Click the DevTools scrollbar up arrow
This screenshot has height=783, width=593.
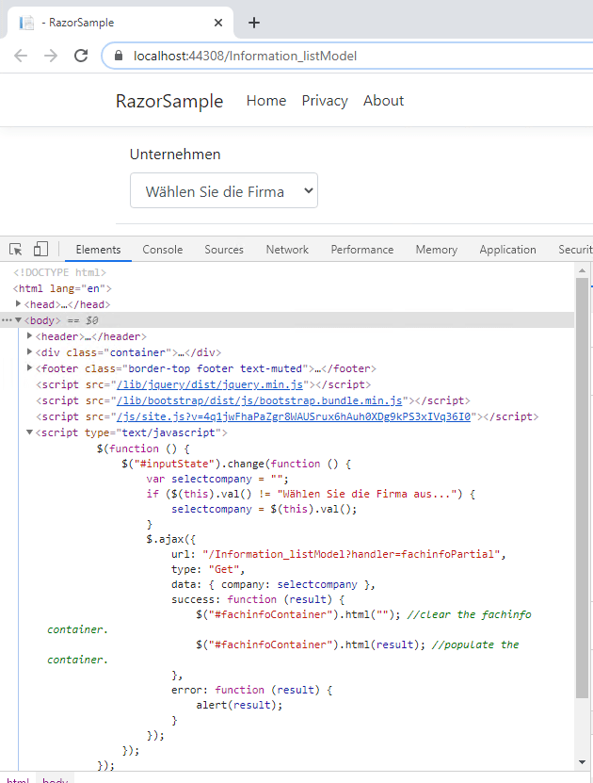582,270
